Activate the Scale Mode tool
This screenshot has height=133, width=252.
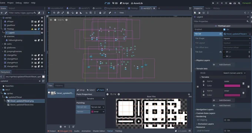coord(63,13)
